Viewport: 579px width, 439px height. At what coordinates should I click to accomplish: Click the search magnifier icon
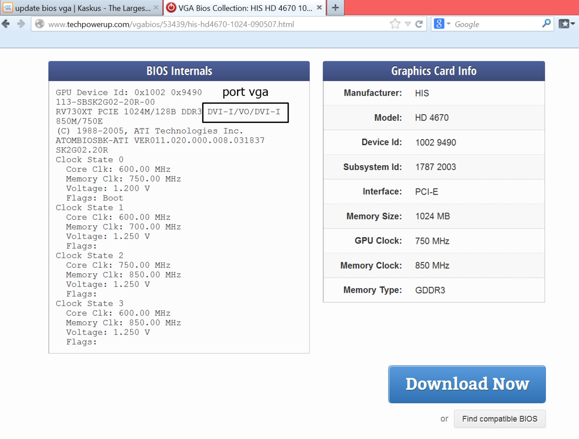tap(546, 24)
